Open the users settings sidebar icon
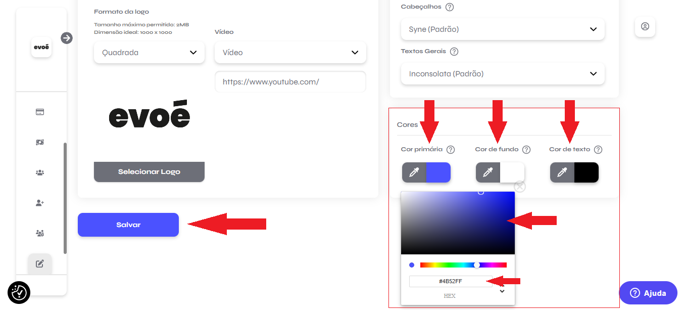This screenshot has width=685, height=310. coord(40,233)
